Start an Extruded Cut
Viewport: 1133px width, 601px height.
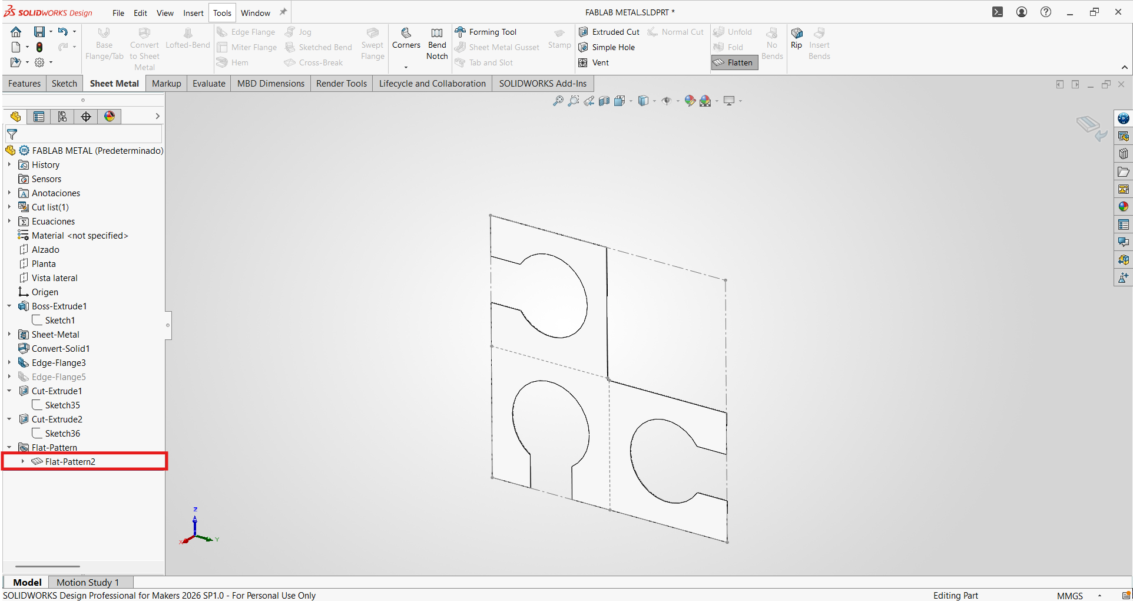coord(609,32)
